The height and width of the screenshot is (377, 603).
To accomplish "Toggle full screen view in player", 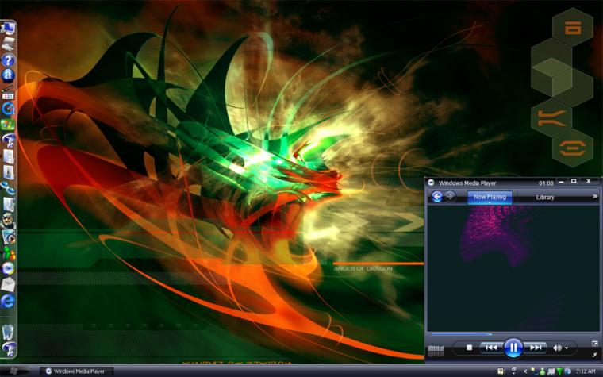I will point(594,344).
